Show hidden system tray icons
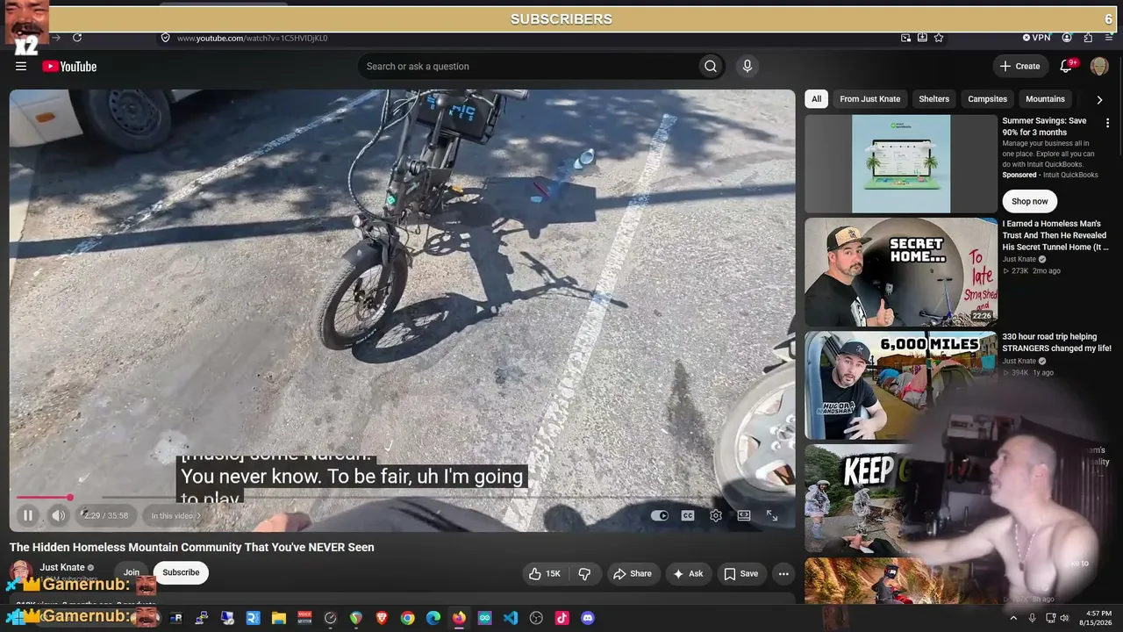The height and width of the screenshot is (632, 1123). (1013, 618)
